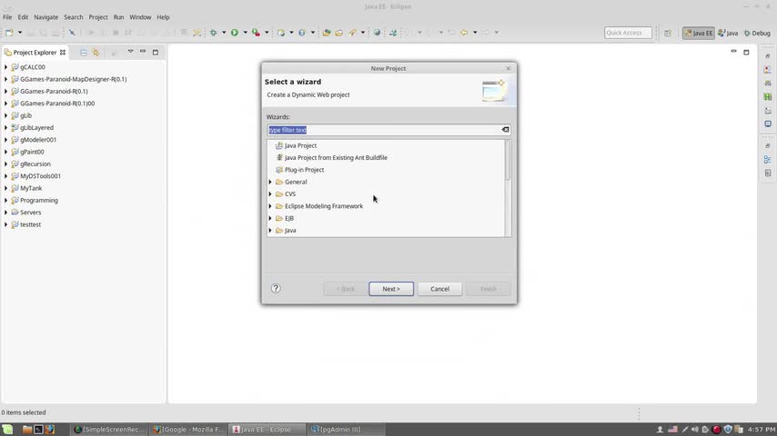
Task: Open the Help menu
Action: (163, 17)
